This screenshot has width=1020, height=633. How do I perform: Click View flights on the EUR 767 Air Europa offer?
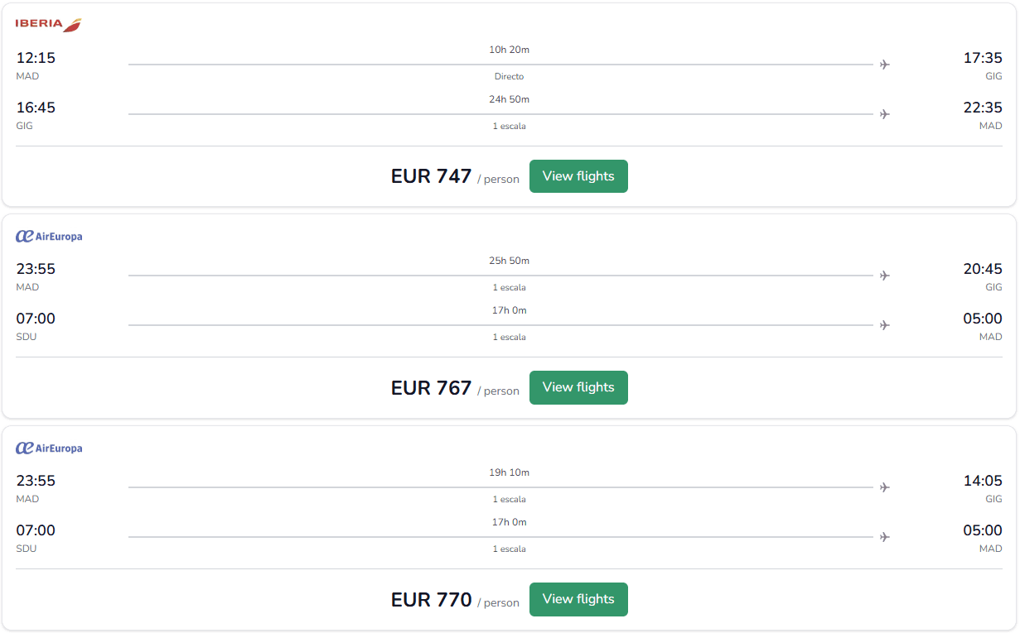[x=578, y=387]
